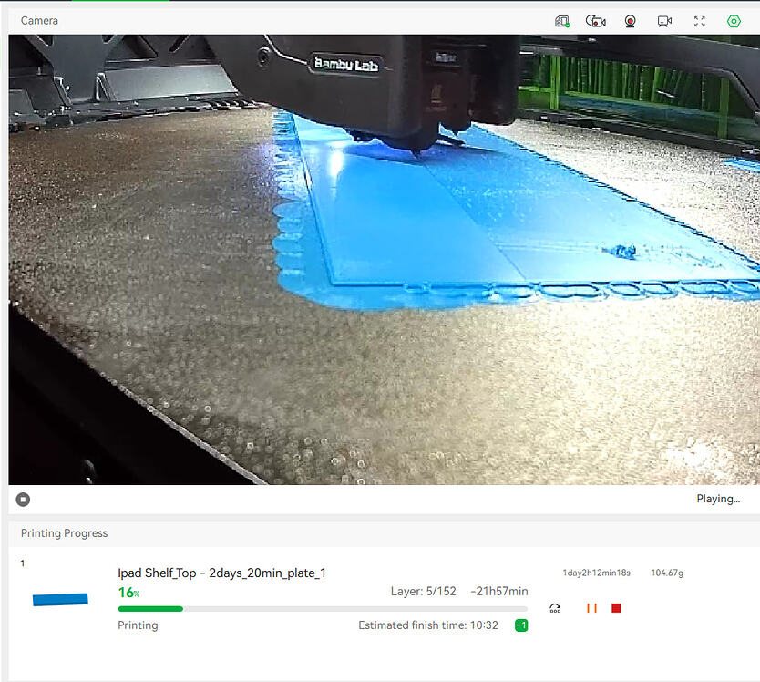This screenshot has width=760, height=682.
Task: Click the Camera panel title
Action: (39, 20)
